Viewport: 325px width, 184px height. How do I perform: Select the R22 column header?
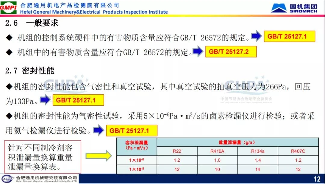[177, 151]
